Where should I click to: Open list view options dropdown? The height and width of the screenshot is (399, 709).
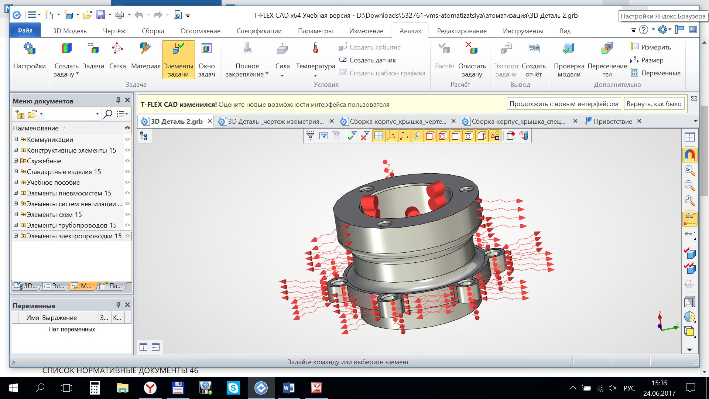coord(122,114)
